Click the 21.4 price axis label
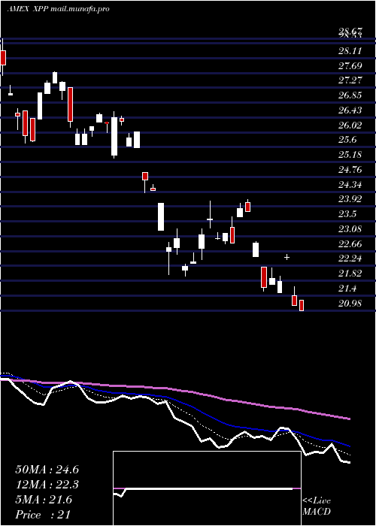 point(347,289)
